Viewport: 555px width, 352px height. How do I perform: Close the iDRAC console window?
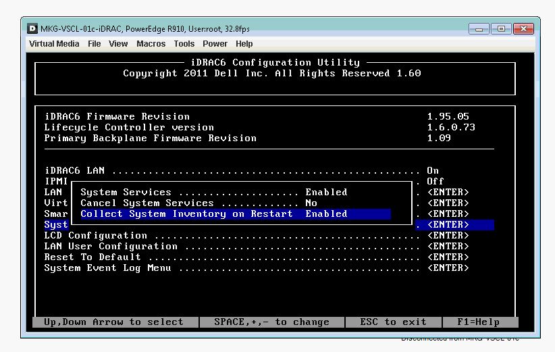point(523,28)
